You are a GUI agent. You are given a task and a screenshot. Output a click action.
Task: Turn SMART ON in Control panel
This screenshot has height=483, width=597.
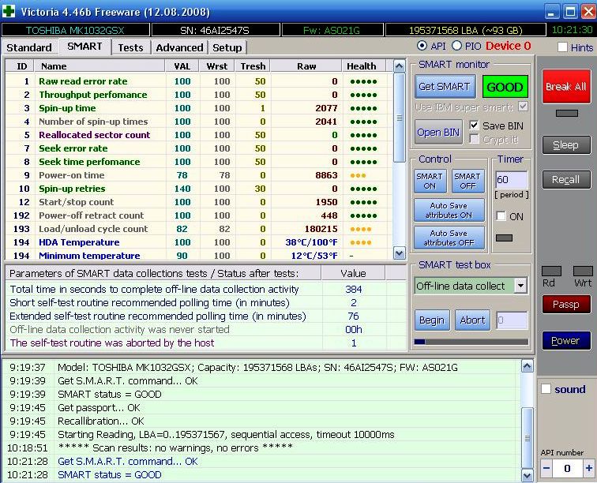point(430,181)
